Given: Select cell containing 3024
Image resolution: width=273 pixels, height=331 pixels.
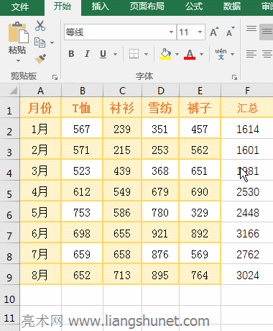Looking at the screenshot, I should click(x=247, y=275).
